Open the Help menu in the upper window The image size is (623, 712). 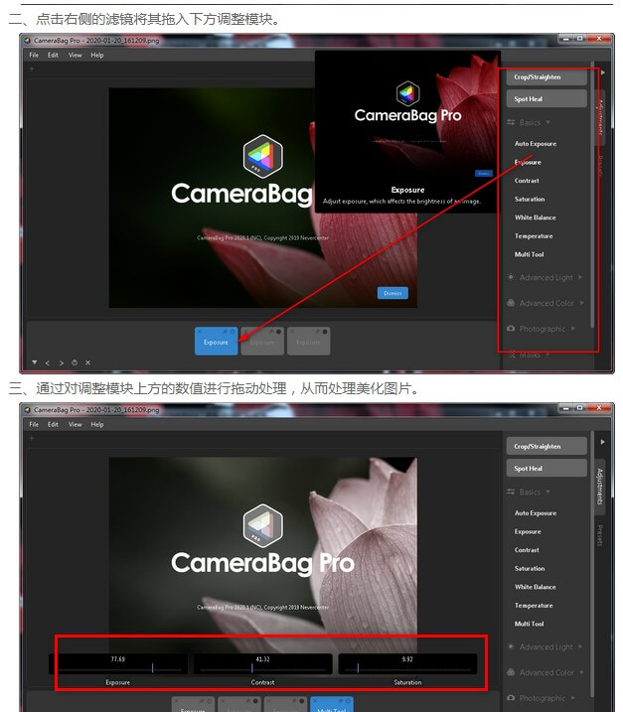[x=97, y=55]
